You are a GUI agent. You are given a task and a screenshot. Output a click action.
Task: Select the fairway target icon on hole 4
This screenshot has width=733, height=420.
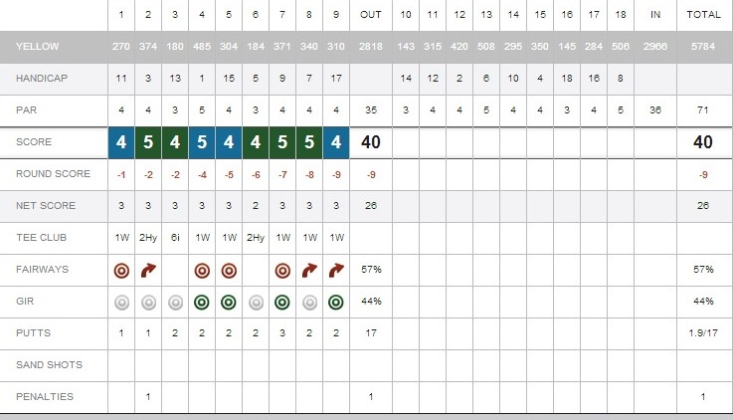[202, 270]
